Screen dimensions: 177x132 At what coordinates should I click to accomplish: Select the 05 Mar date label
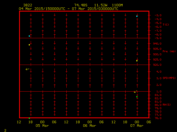tap(42, 126)
